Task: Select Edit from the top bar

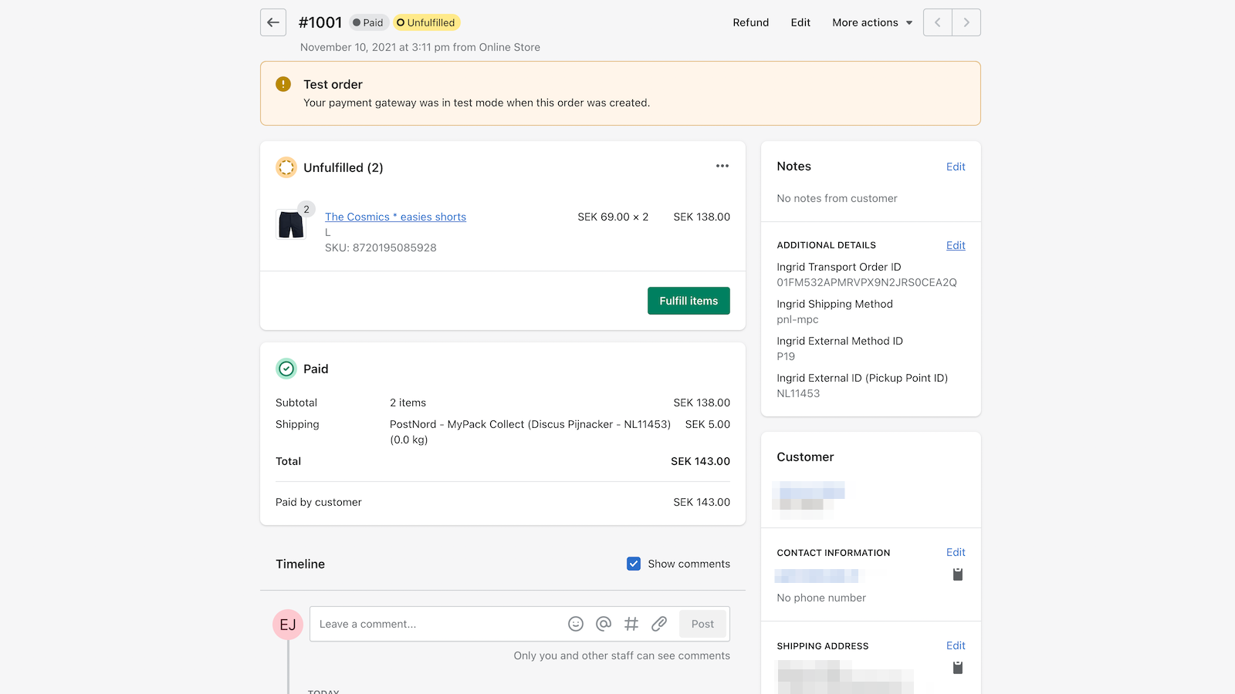Action: point(800,22)
